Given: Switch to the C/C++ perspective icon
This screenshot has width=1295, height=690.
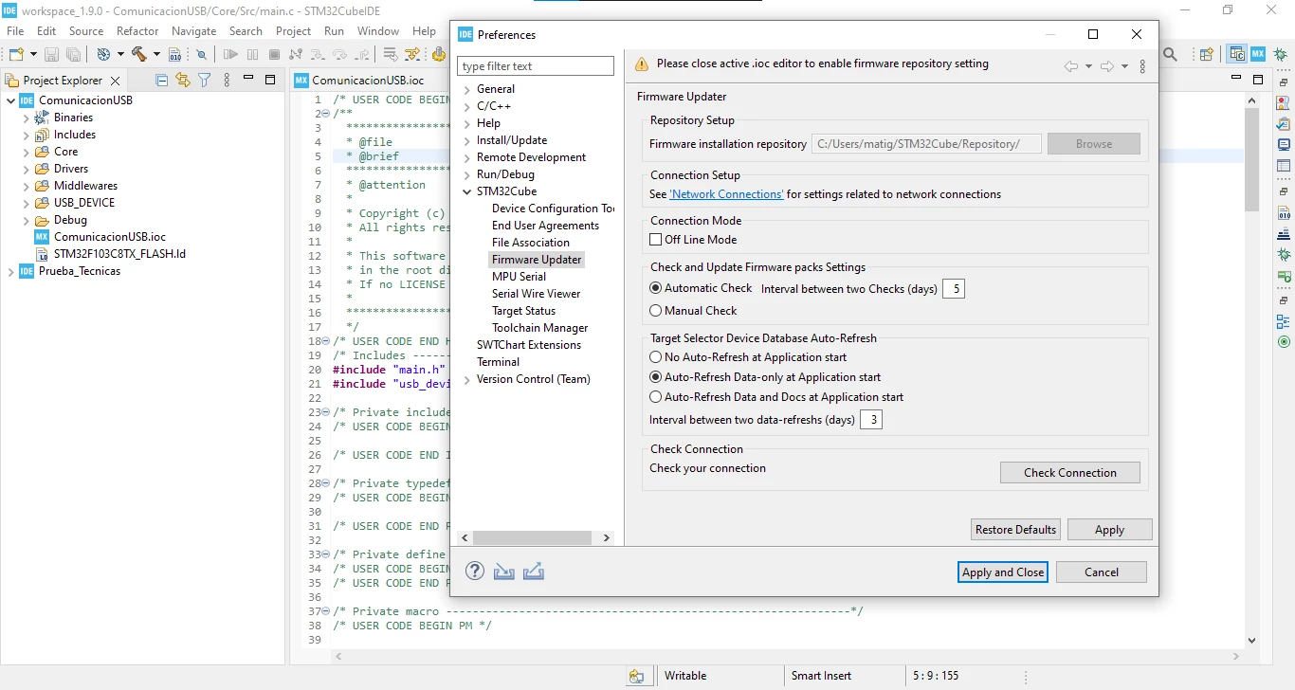Looking at the screenshot, I should click(x=1236, y=54).
